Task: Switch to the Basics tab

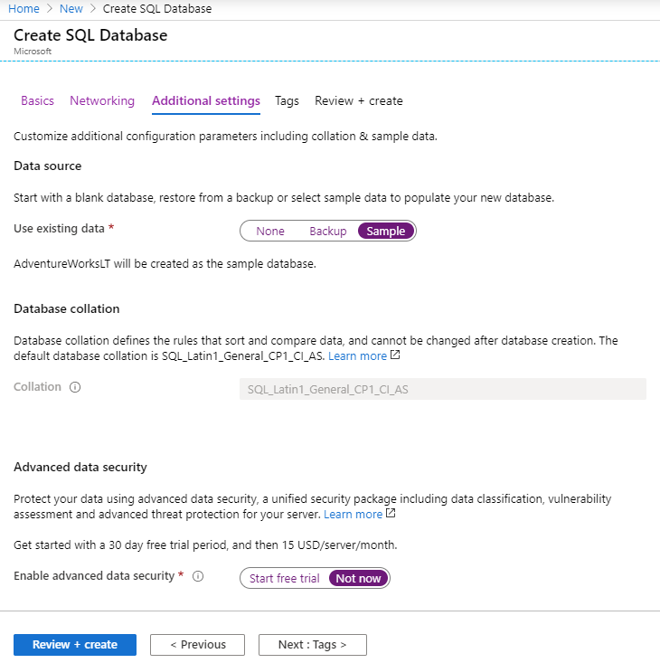Action: (38, 100)
